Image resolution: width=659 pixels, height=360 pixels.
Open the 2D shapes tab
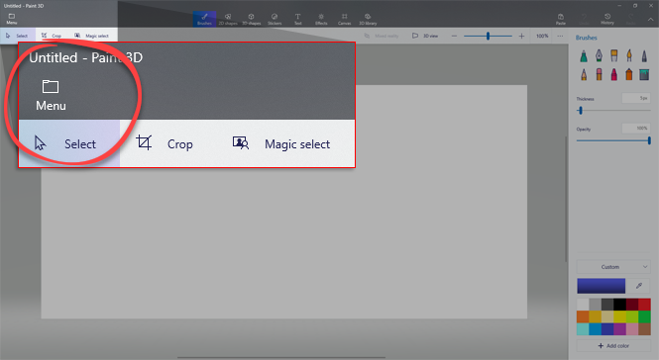[228, 19]
